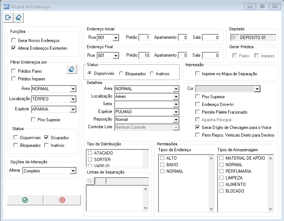Click Tipos de Armazenagem scrollbar up arrow
Viewport: 284px width, 221px height.
[x=270, y=158]
